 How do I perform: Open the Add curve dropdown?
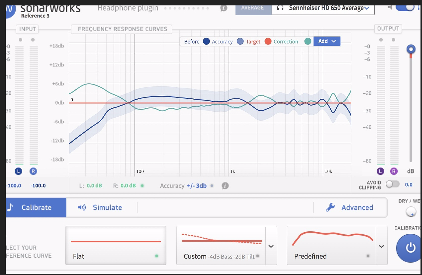coord(327,41)
